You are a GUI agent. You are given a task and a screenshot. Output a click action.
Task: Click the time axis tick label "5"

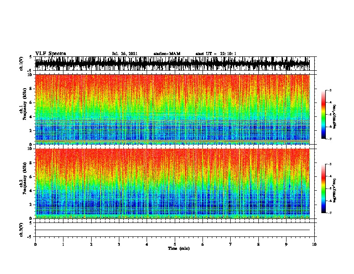[x=175, y=244]
